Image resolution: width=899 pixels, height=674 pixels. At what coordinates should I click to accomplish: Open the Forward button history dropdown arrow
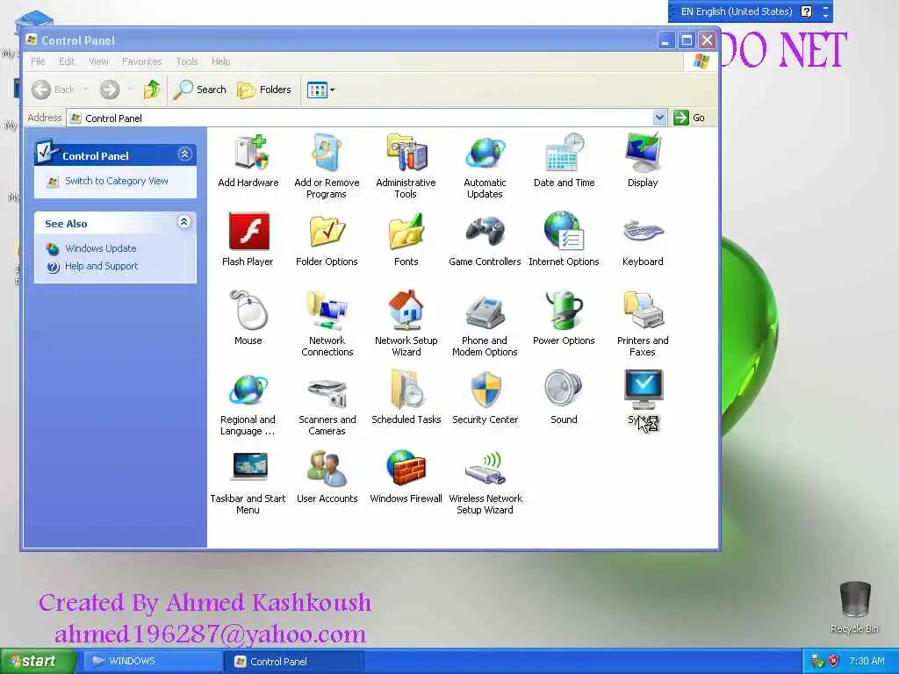(x=130, y=90)
